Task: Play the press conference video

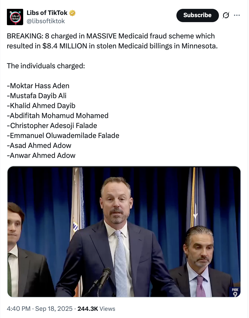Action: pos(124,232)
